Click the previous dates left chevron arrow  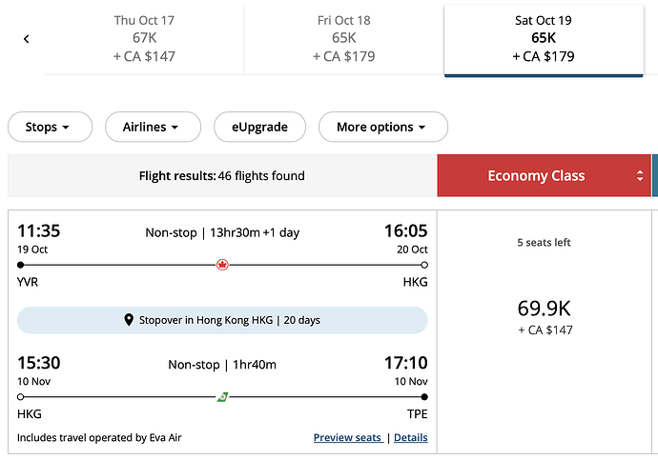click(27, 39)
